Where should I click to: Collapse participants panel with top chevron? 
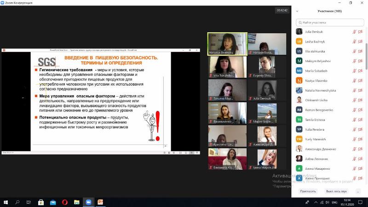point(297,11)
